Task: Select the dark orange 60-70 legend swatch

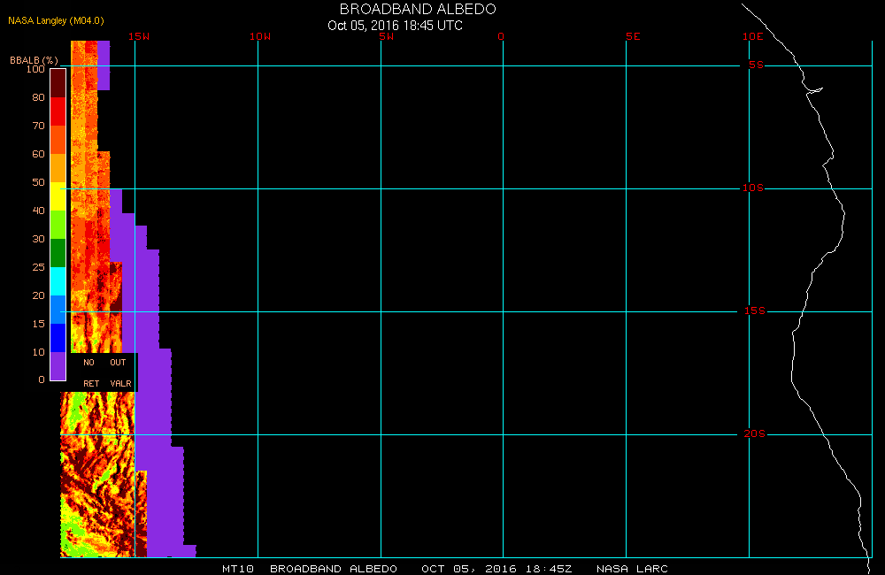Action: (58, 140)
